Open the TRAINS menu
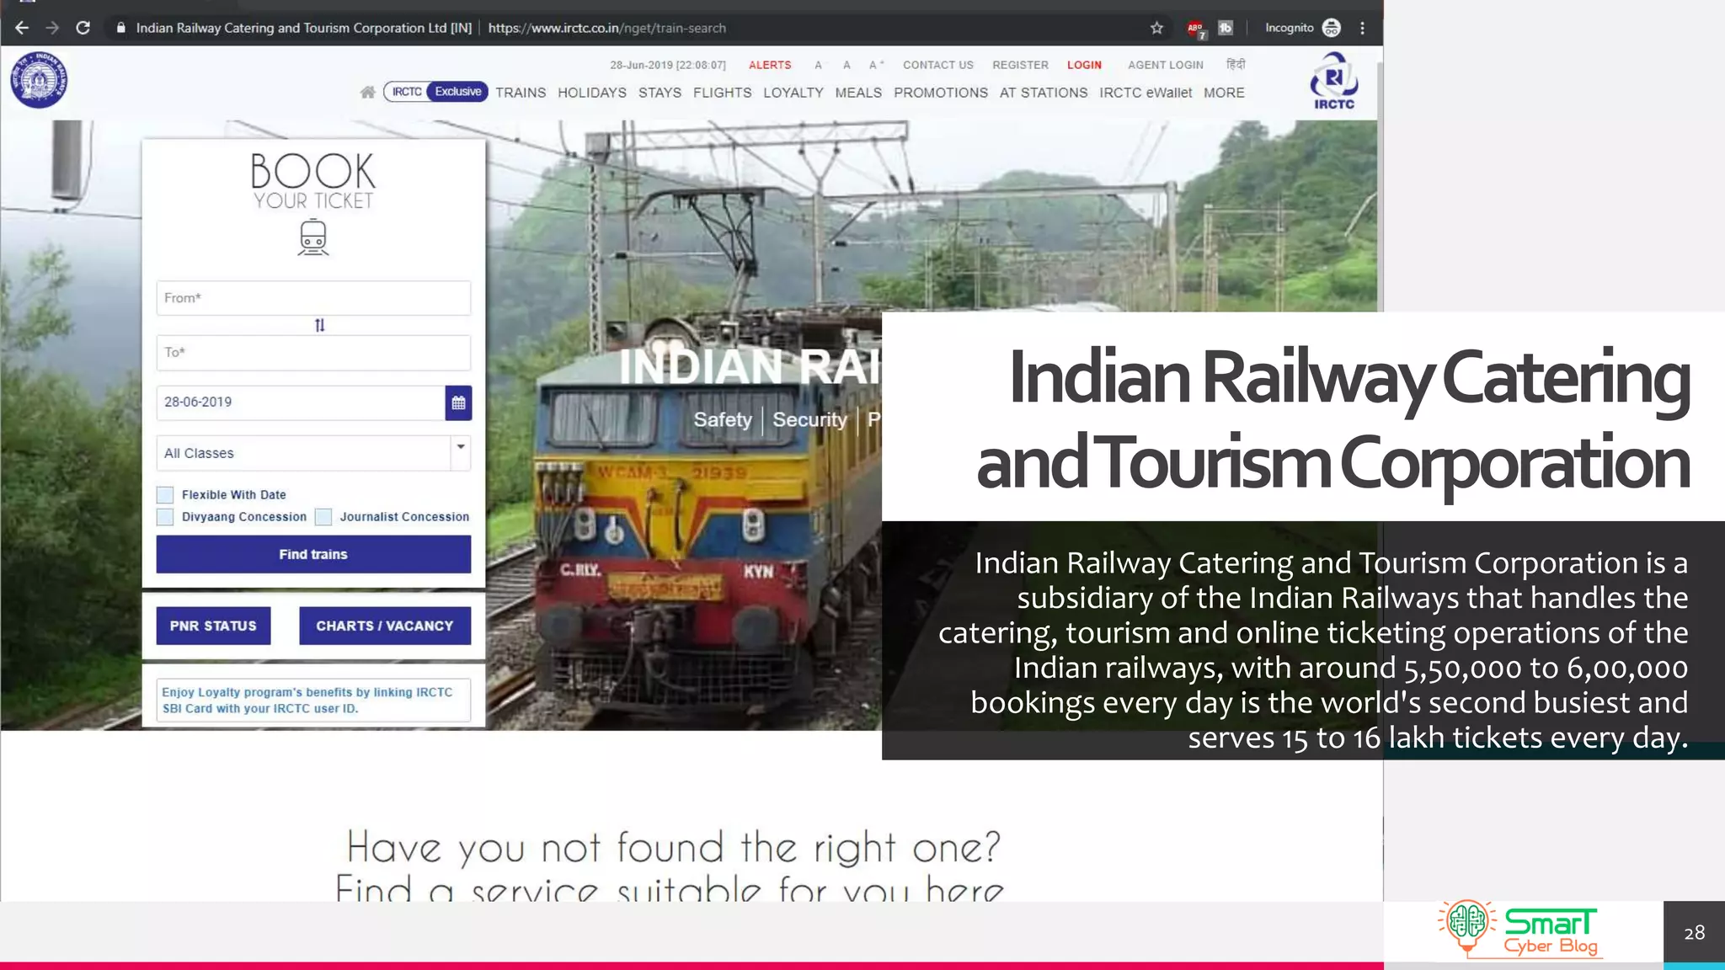This screenshot has height=970, width=1725. [x=520, y=93]
